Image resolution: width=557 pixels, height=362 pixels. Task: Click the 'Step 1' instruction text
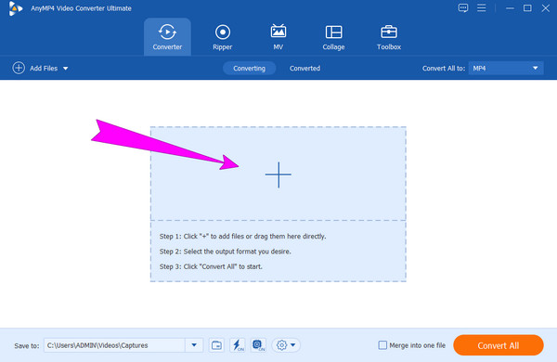pyautogui.click(x=242, y=237)
